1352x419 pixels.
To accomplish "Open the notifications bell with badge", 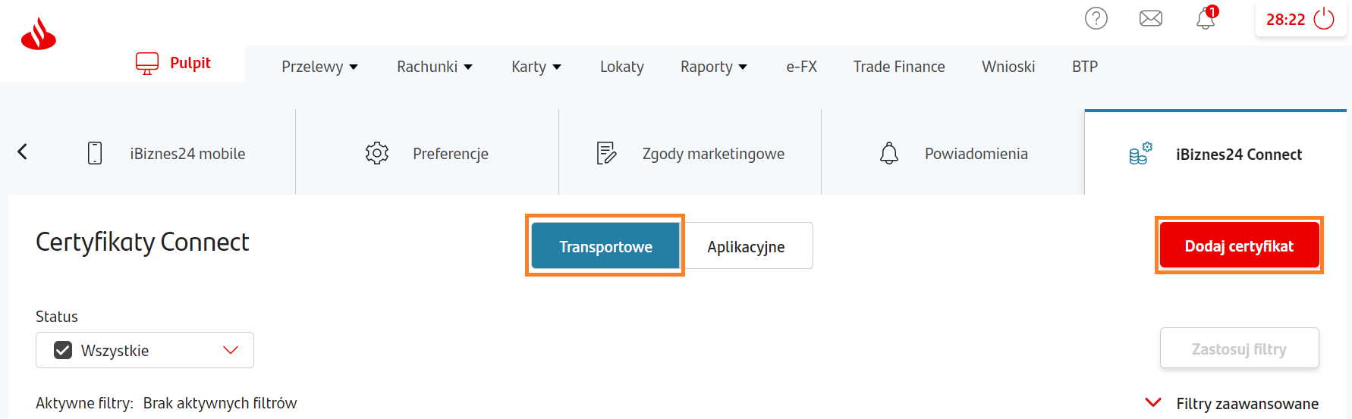I will (1205, 19).
